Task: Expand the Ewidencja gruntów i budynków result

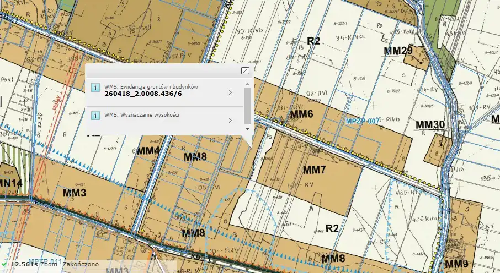Action: click(230, 92)
